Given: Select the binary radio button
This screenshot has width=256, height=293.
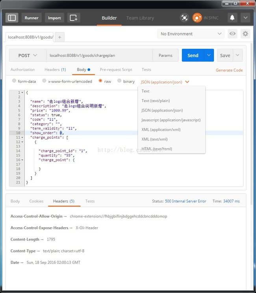Looking at the screenshot, I should [x=119, y=81].
